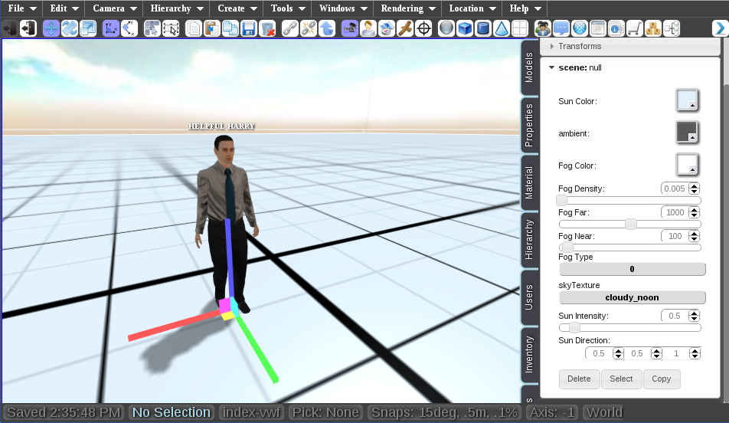Screen dimensions: 729x423
Task: Select the Scale tool
Action: tap(88, 28)
